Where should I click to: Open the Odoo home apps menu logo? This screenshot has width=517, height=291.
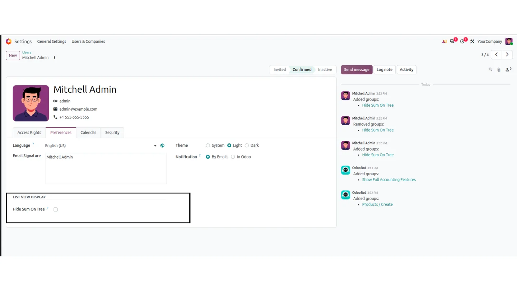pyautogui.click(x=9, y=42)
